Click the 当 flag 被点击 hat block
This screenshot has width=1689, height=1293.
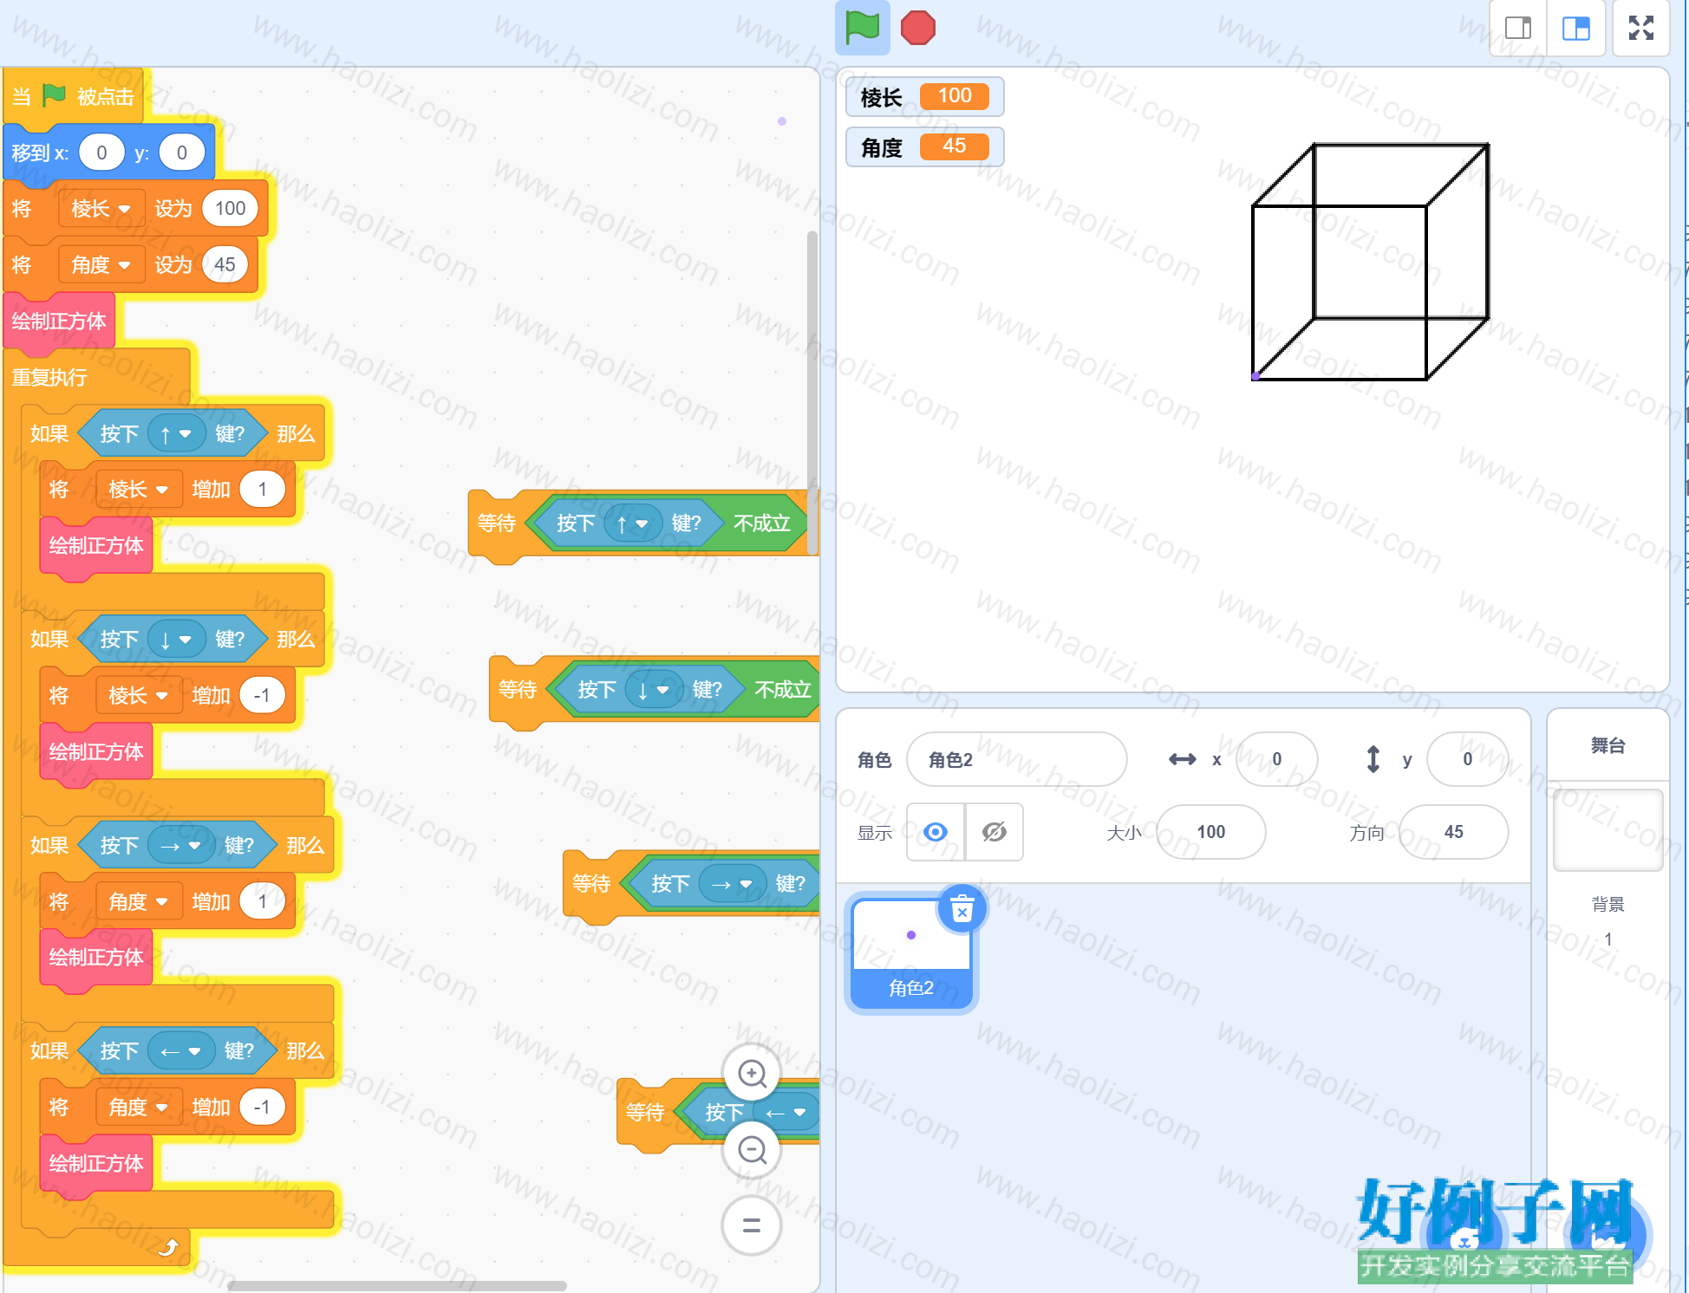[73, 96]
